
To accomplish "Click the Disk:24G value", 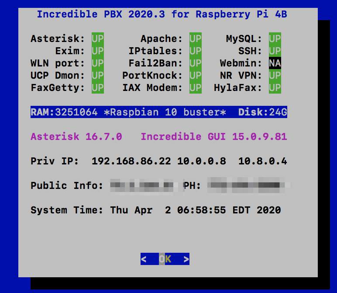I will (x=263, y=112).
